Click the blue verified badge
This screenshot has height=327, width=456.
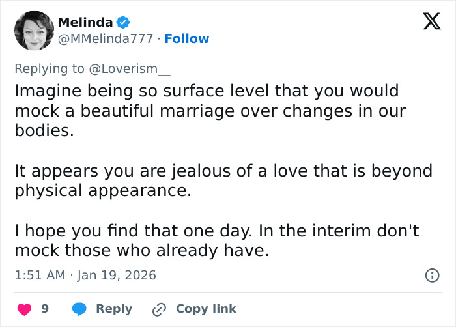click(x=123, y=23)
